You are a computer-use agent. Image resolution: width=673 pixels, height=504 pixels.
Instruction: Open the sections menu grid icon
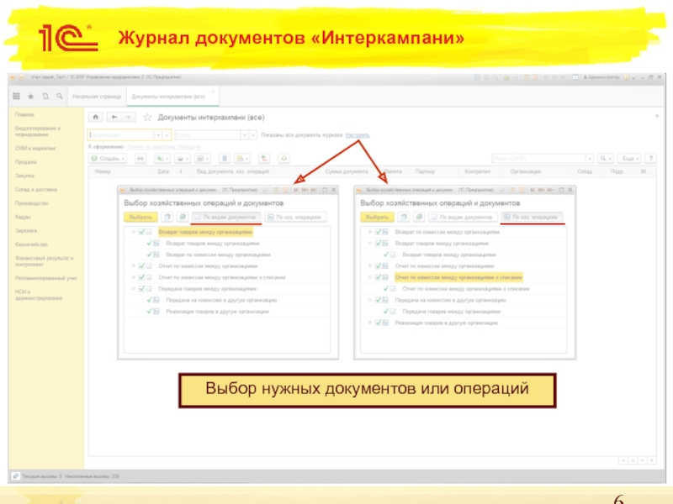click(16, 97)
